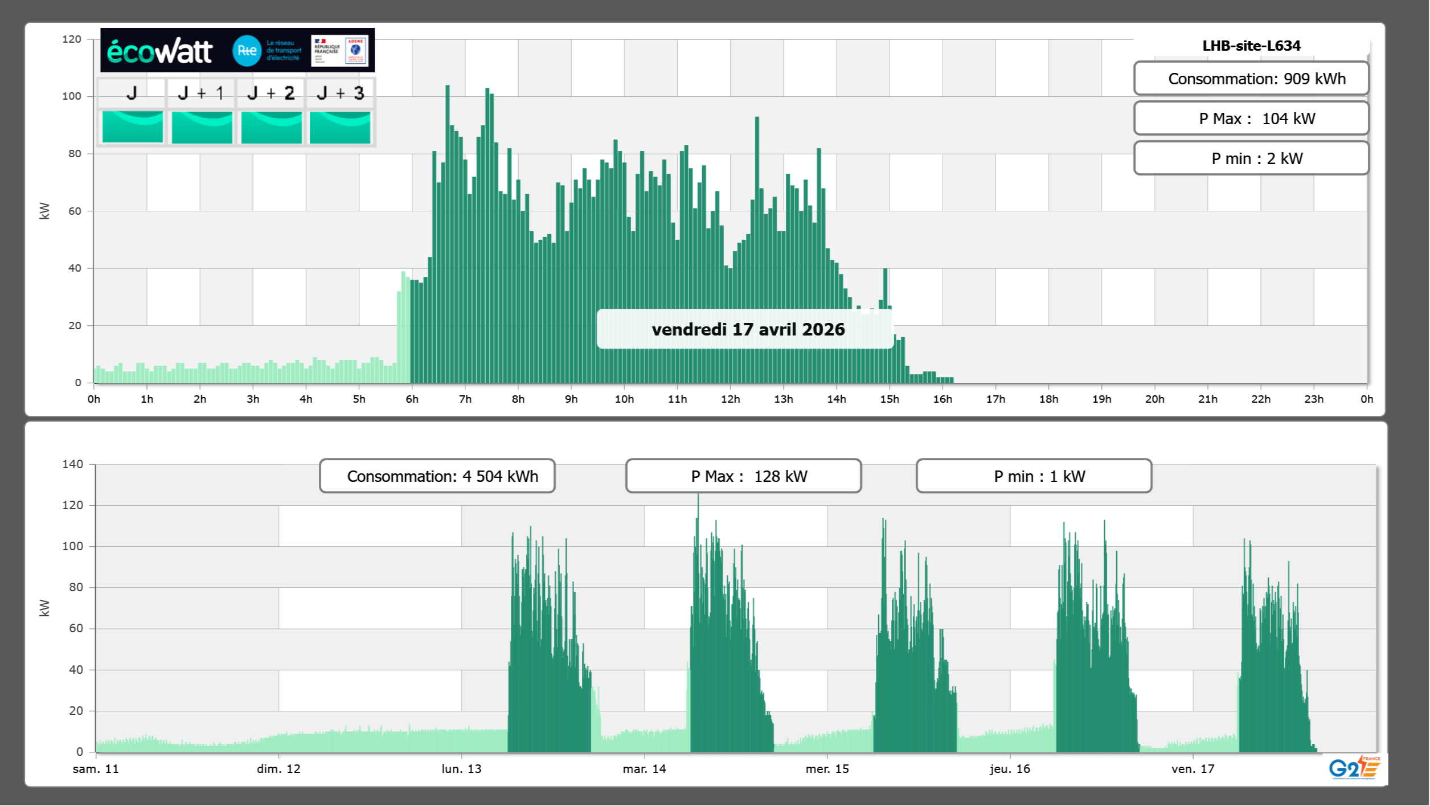
Task: Click the Consommation: 4 504 kWh box
Action: (437, 476)
